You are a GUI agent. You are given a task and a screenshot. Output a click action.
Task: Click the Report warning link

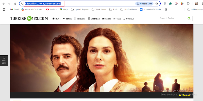(184, 95)
